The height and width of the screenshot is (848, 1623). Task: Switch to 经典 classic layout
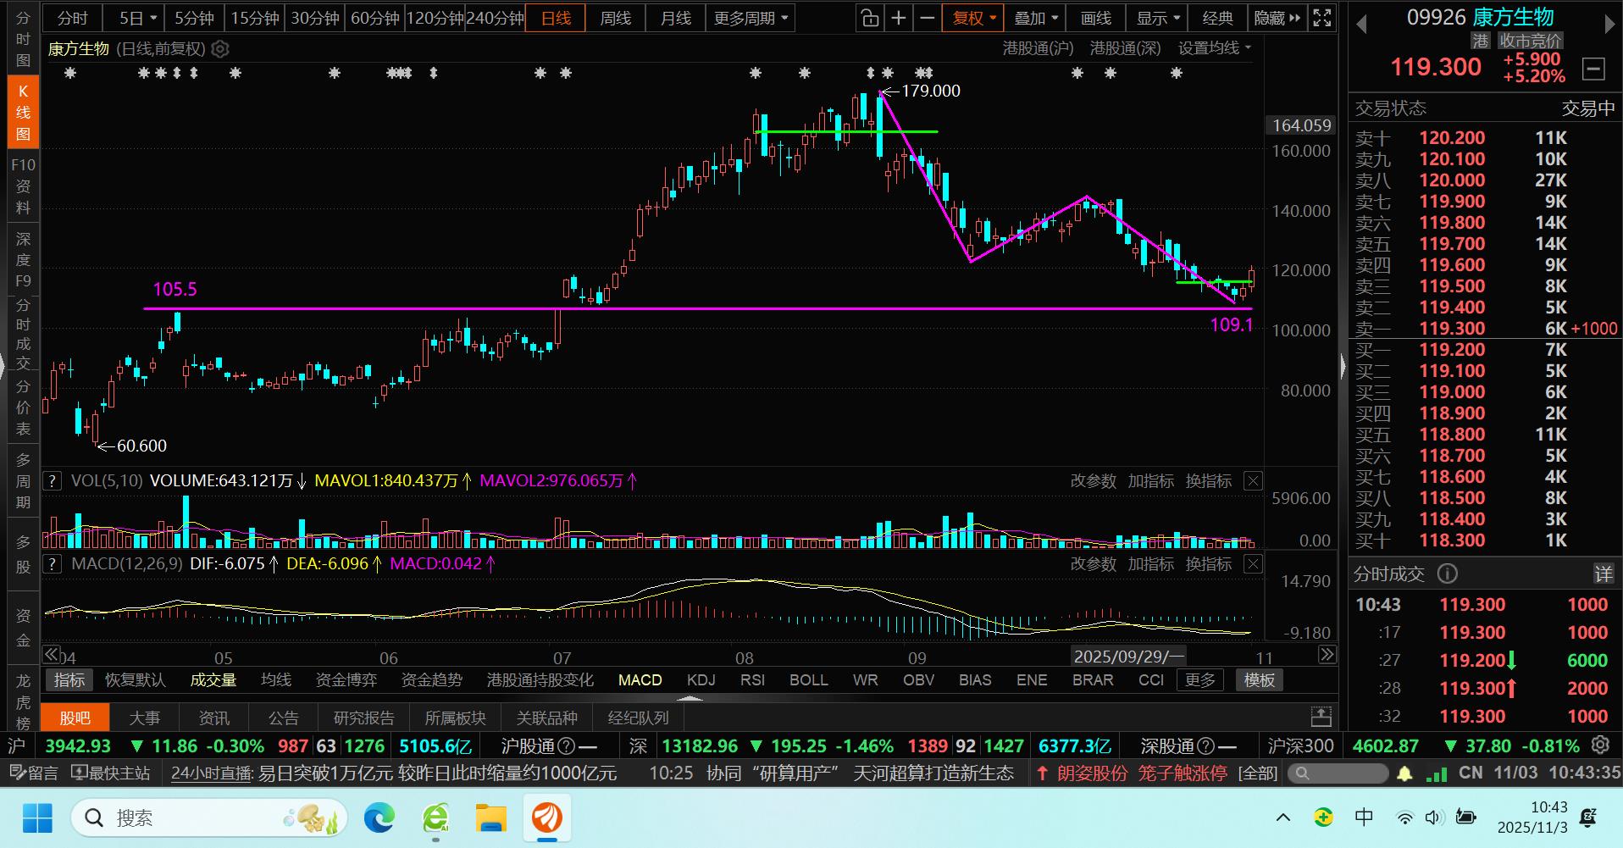[1217, 18]
